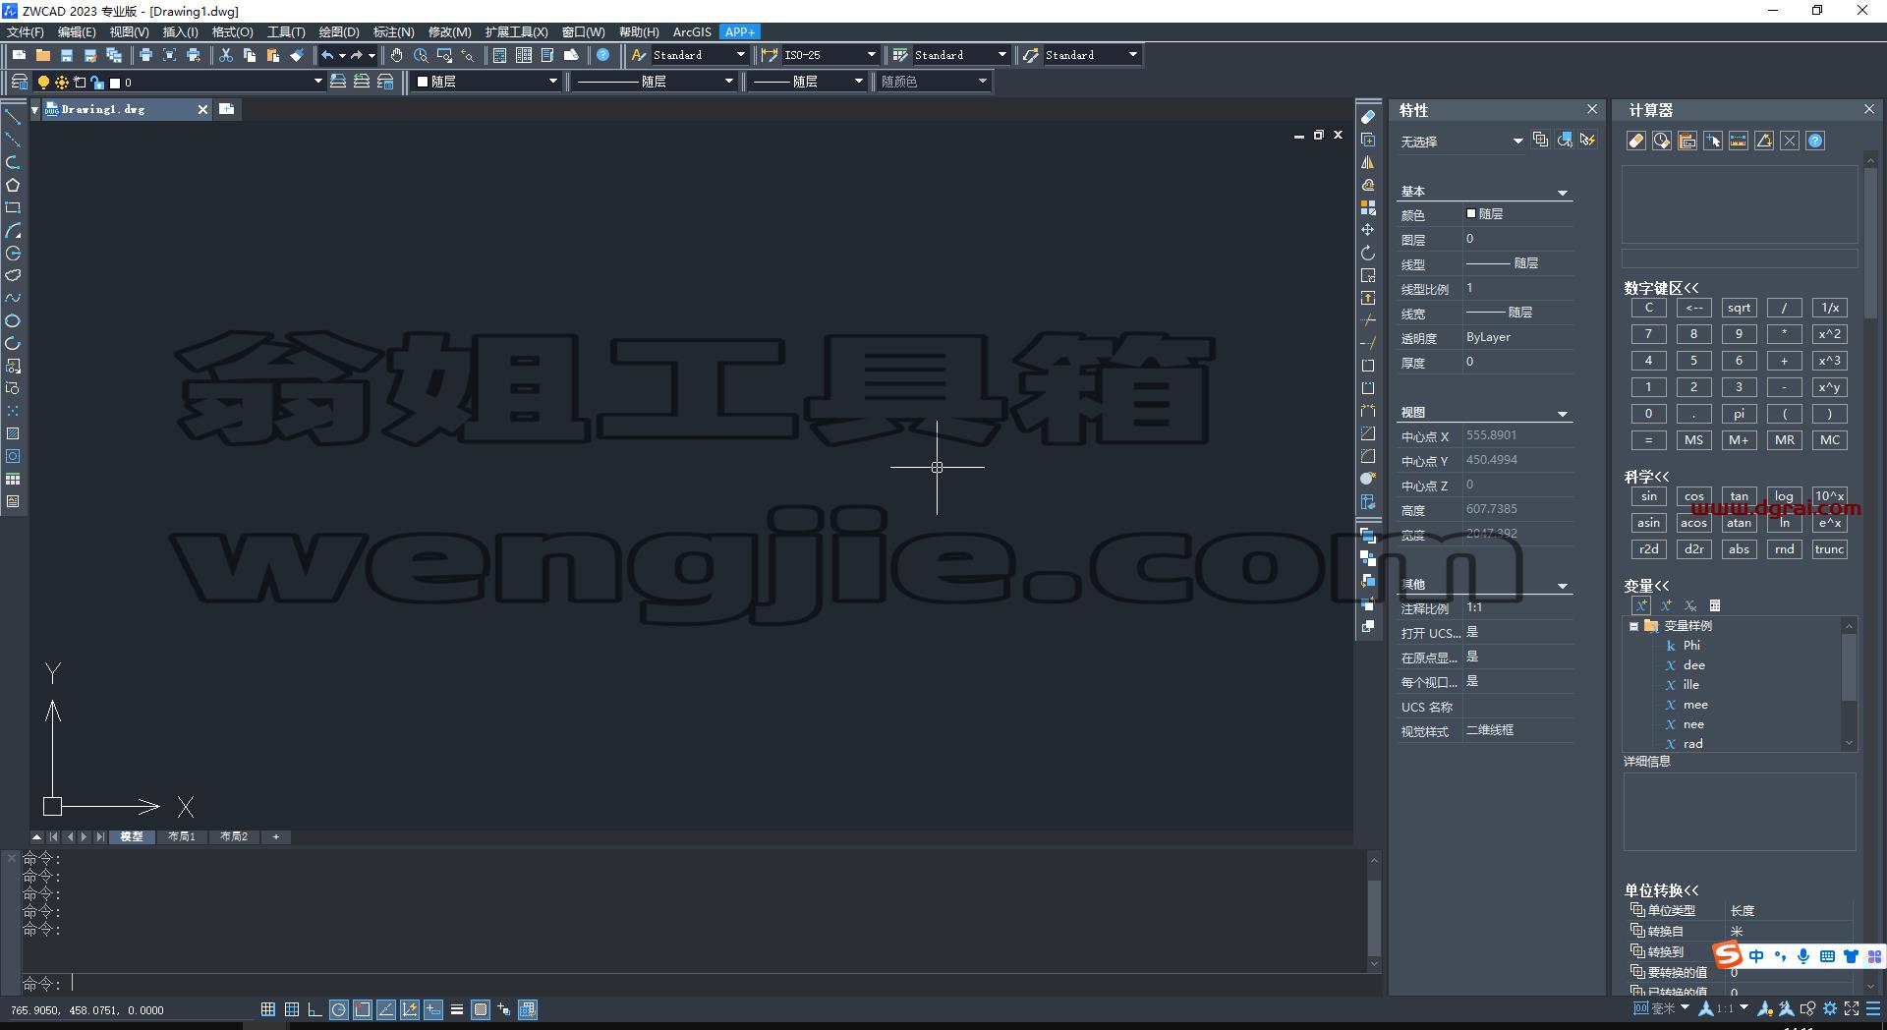Select the Rotate modify tool
This screenshot has width=1887, height=1030.
pyautogui.click(x=1368, y=253)
